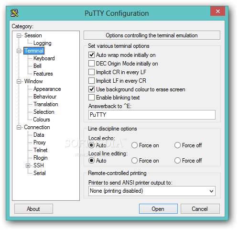238x230 pixels.
Task: Open the Rlogin category
Action: click(41, 158)
